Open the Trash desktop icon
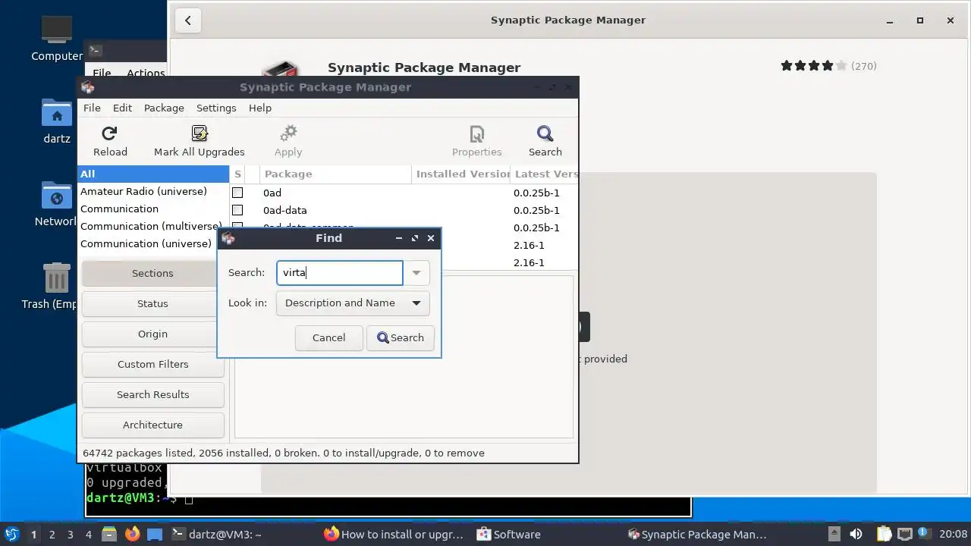The height and width of the screenshot is (546, 971). tap(57, 278)
